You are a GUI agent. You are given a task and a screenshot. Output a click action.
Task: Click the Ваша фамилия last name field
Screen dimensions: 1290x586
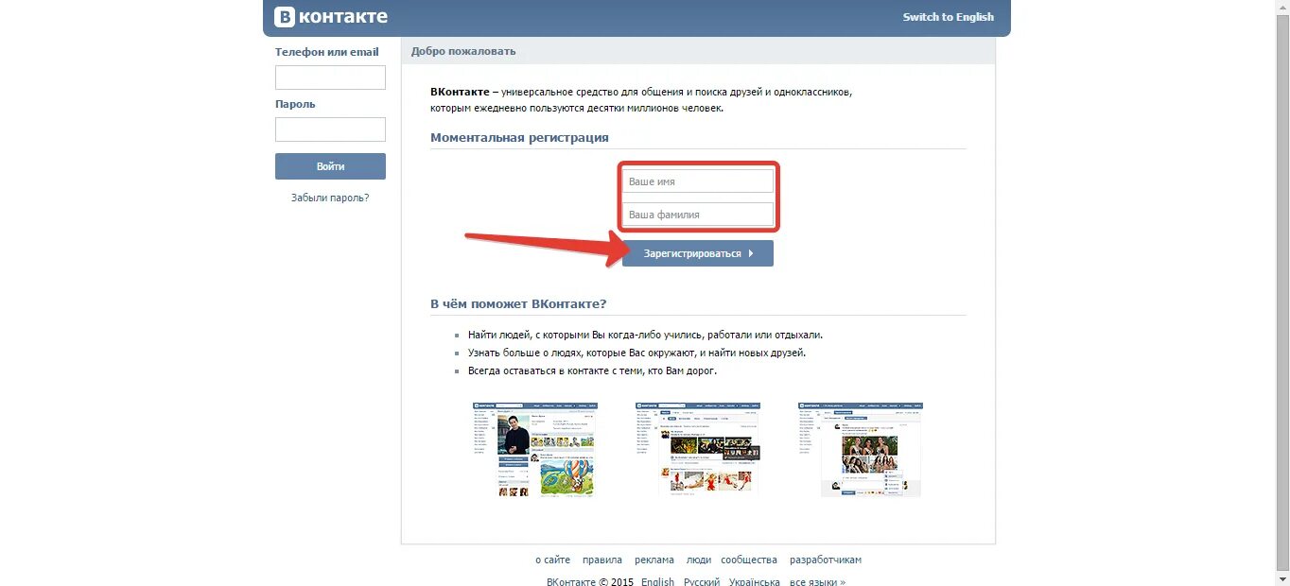click(698, 215)
